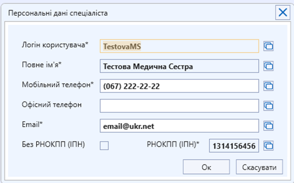Place cursor in the email@ukr.net field
The width and height of the screenshot is (294, 183).
point(179,125)
